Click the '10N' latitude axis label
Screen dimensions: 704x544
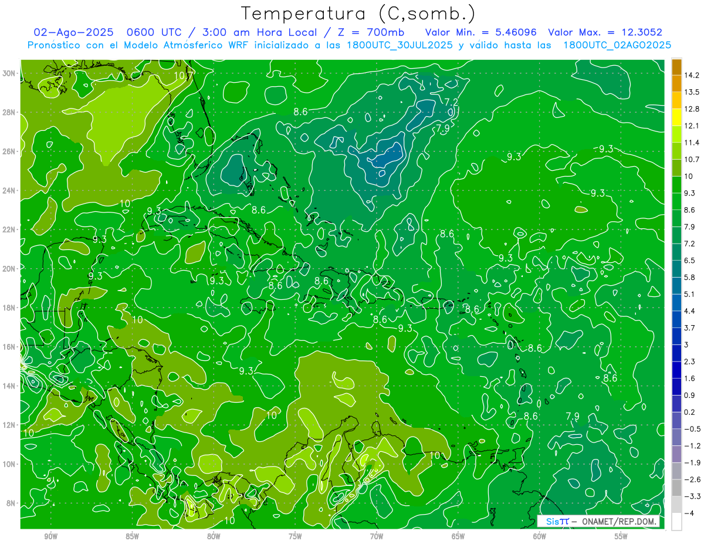[9, 464]
